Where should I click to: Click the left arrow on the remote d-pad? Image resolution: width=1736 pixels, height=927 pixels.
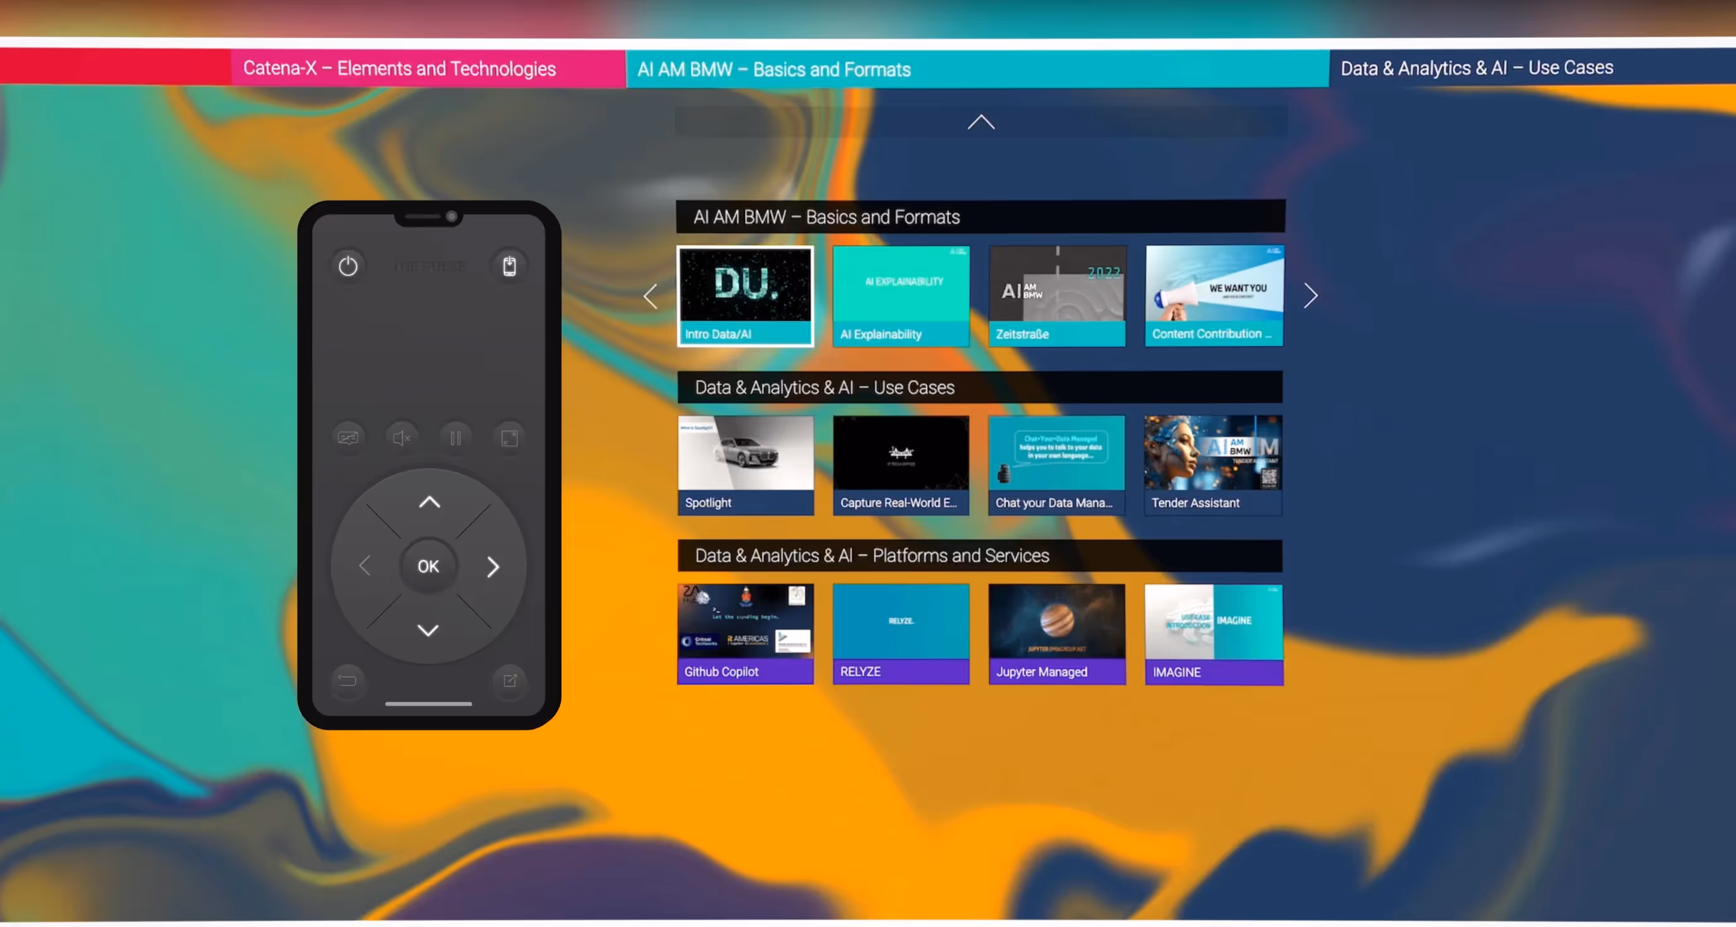pos(365,566)
